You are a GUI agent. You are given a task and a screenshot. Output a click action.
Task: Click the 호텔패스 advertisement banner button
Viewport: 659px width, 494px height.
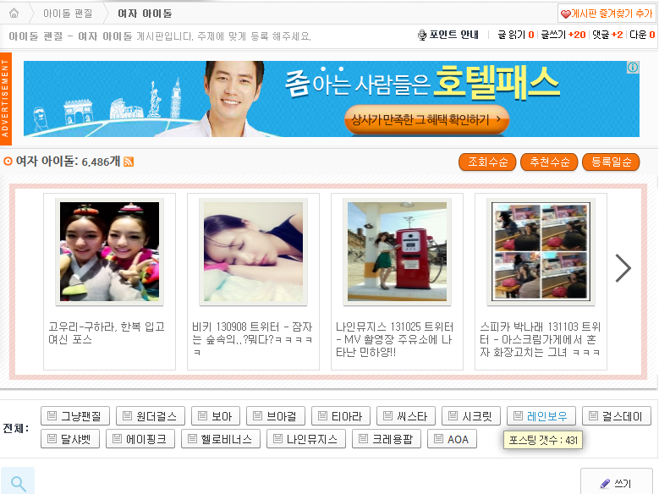[x=426, y=120]
